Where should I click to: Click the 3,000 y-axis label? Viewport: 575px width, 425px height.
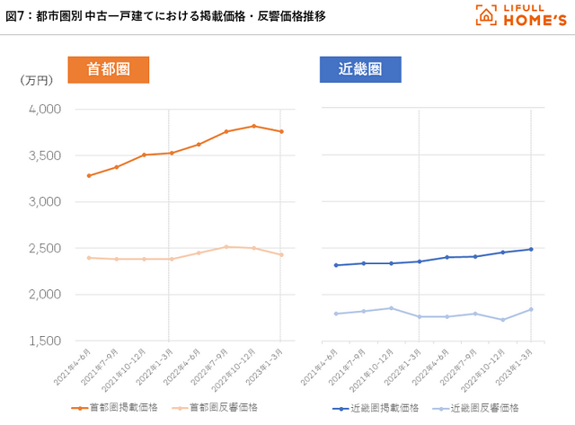(x=45, y=202)
